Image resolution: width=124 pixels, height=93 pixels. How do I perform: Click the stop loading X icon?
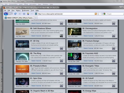[x=20, y=14]
